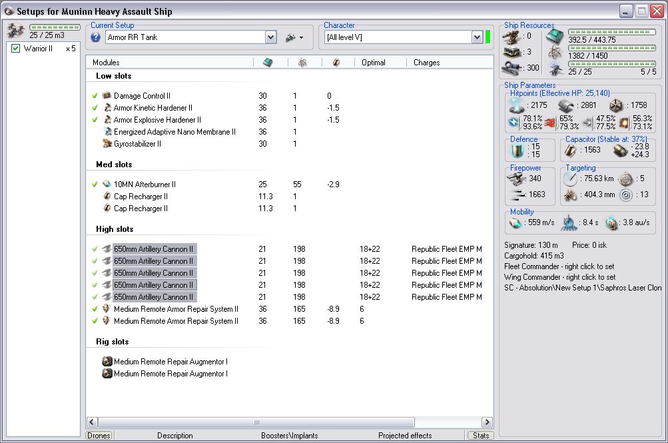Click the Low slots section heading
The image size is (668, 443).
113,76
